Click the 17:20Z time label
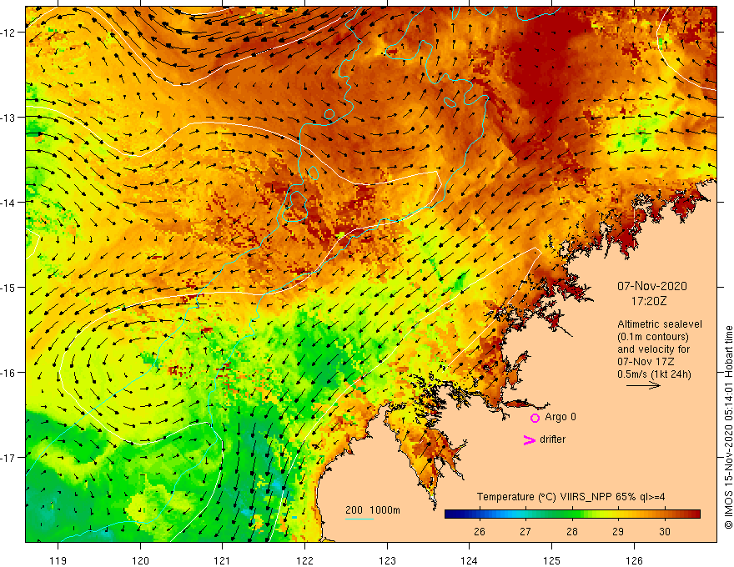The width and height of the screenshot is (734, 567). [x=648, y=301]
